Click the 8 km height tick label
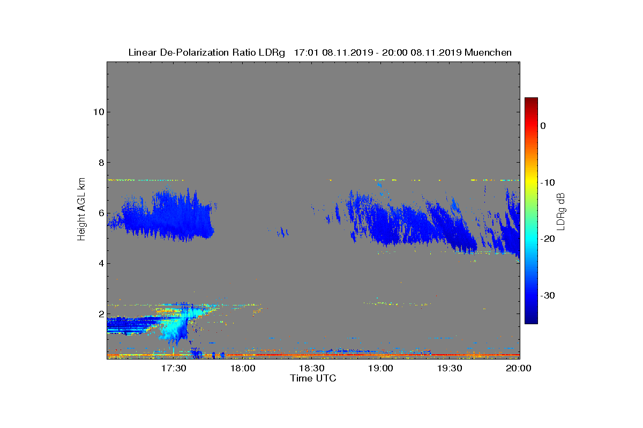This screenshot has height=428, width=643. (x=101, y=163)
